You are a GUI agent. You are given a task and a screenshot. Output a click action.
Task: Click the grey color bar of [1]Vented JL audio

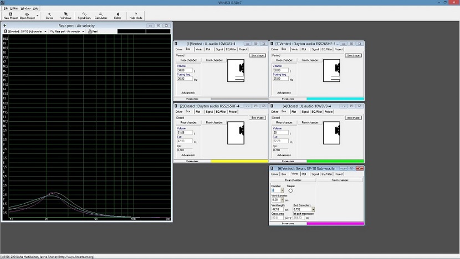coord(239,99)
